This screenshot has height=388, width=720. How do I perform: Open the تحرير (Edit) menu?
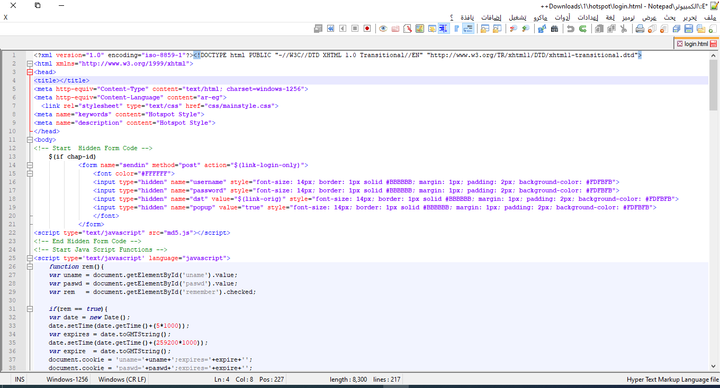(x=690, y=17)
